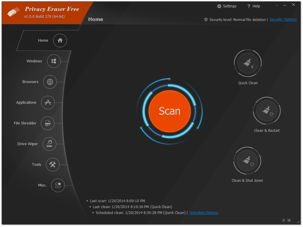Image resolution: width=303 pixels, height=227 pixels.
Task: Open the Windows cleaning section
Action: (54, 61)
